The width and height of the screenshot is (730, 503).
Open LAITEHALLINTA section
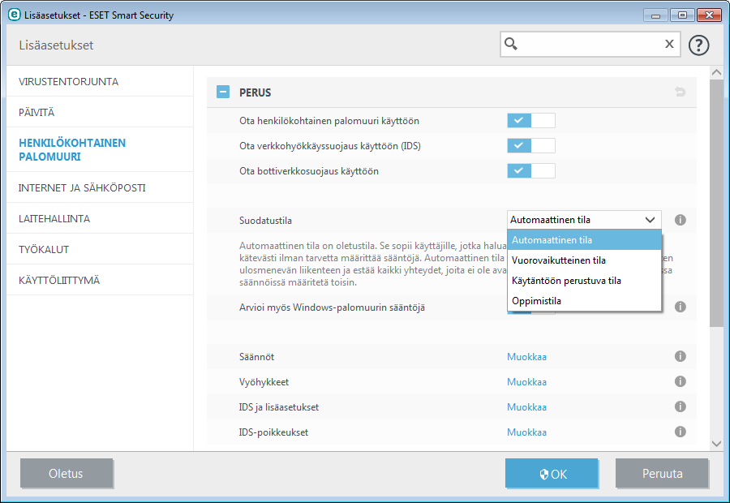click(100, 218)
